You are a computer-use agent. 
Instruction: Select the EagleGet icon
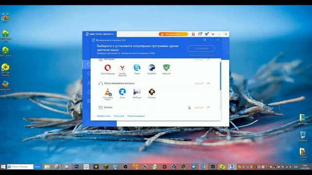152,68
